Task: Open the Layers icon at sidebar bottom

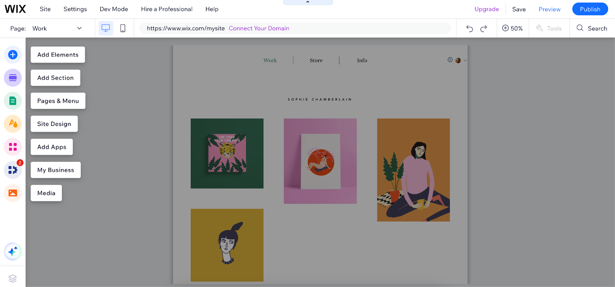Action: (13, 278)
